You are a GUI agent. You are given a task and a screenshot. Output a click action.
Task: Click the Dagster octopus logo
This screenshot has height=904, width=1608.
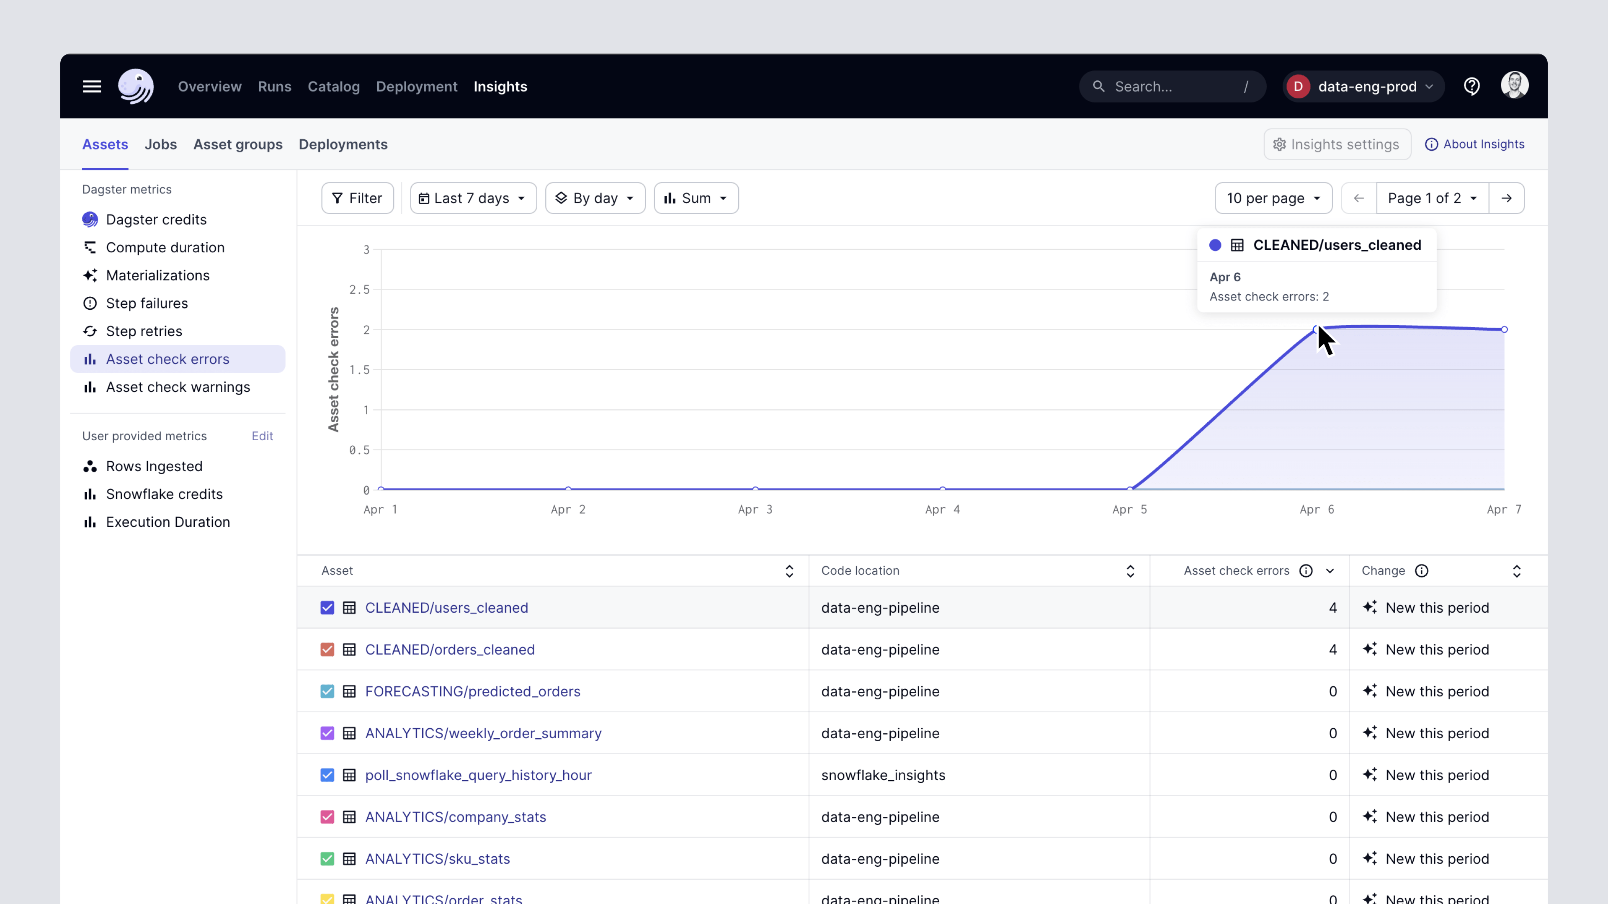click(136, 86)
